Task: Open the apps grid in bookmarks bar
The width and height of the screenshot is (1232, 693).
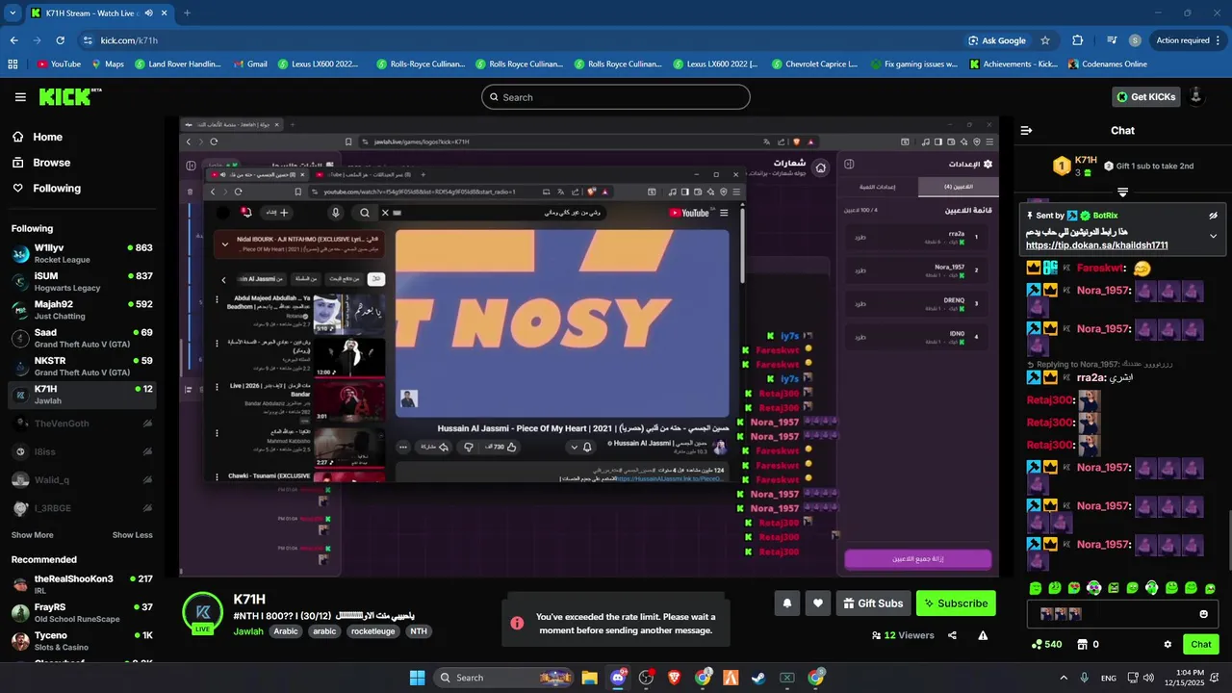Action: pos(13,64)
